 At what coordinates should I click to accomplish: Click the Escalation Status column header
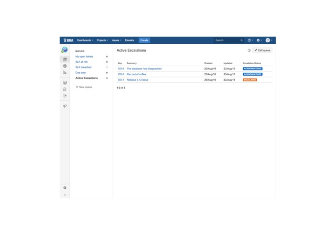(252, 63)
